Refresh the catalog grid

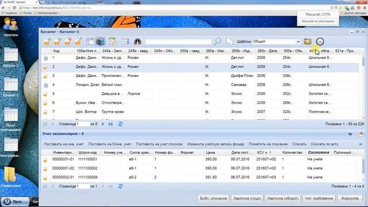tap(120, 124)
